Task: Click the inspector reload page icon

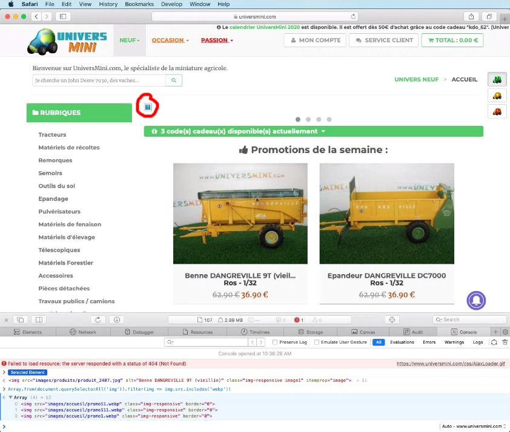Action: (98, 320)
